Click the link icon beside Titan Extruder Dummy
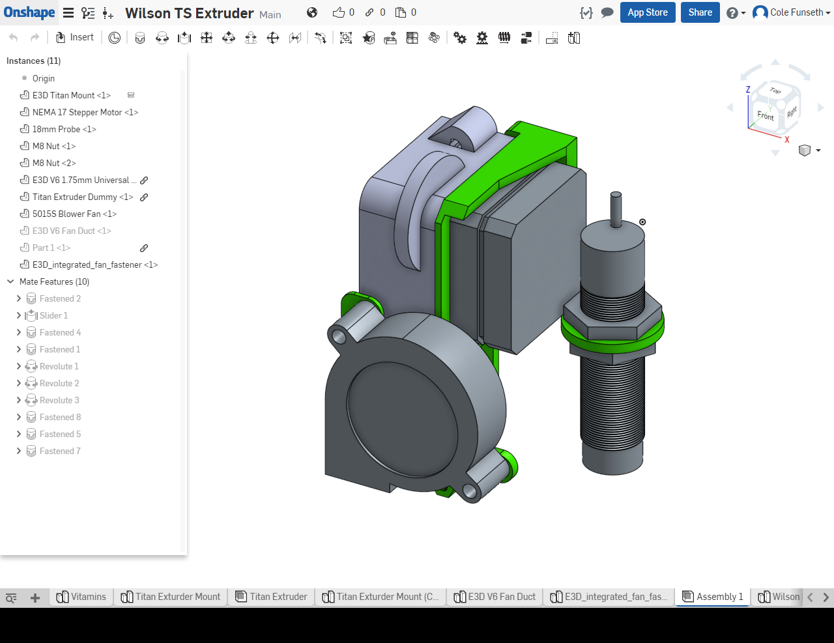Screen dimensions: 834x643 [x=144, y=197]
